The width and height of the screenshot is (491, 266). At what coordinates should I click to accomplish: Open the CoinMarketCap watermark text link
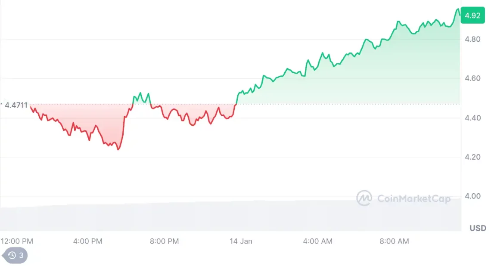pyautogui.click(x=413, y=198)
